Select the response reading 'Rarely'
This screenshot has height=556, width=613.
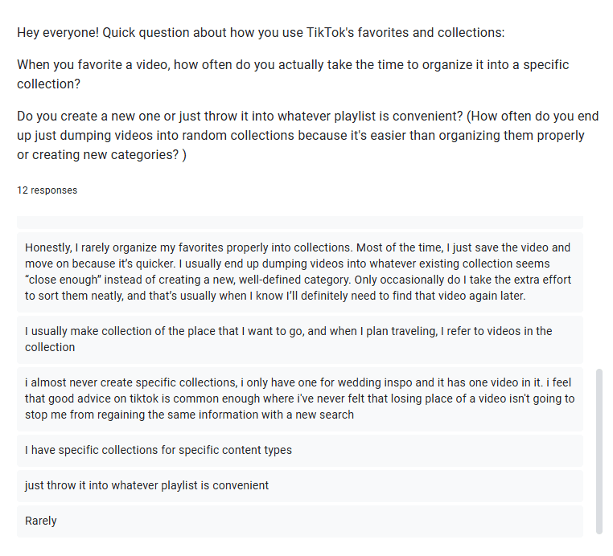[300, 521]
